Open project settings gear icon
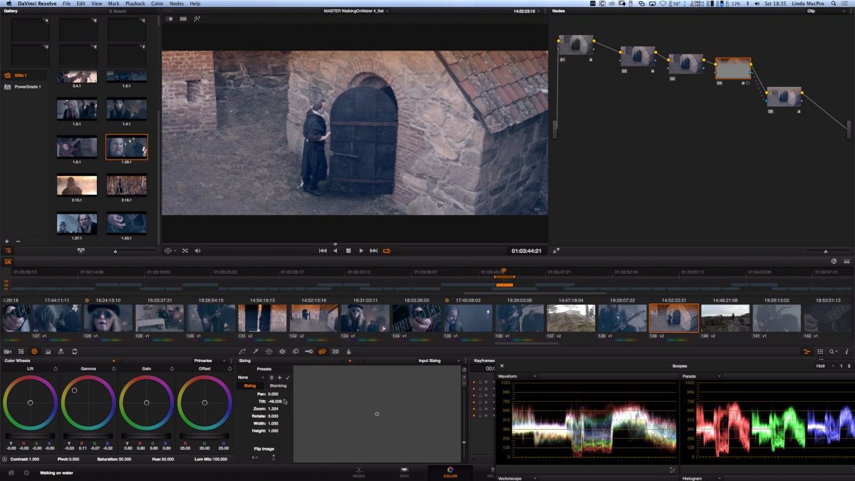This screenshot has height=481, width=855. (26, 472)
